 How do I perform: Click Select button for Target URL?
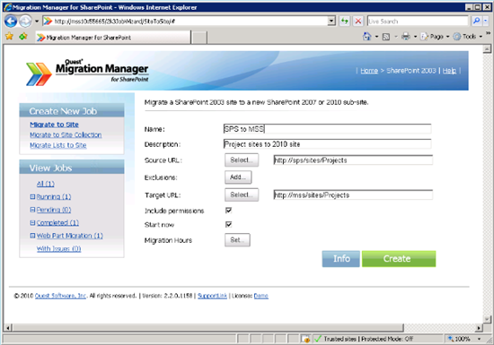point(242,194)
